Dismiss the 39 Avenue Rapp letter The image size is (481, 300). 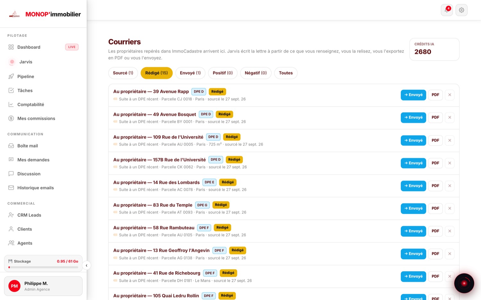[450, 95]
